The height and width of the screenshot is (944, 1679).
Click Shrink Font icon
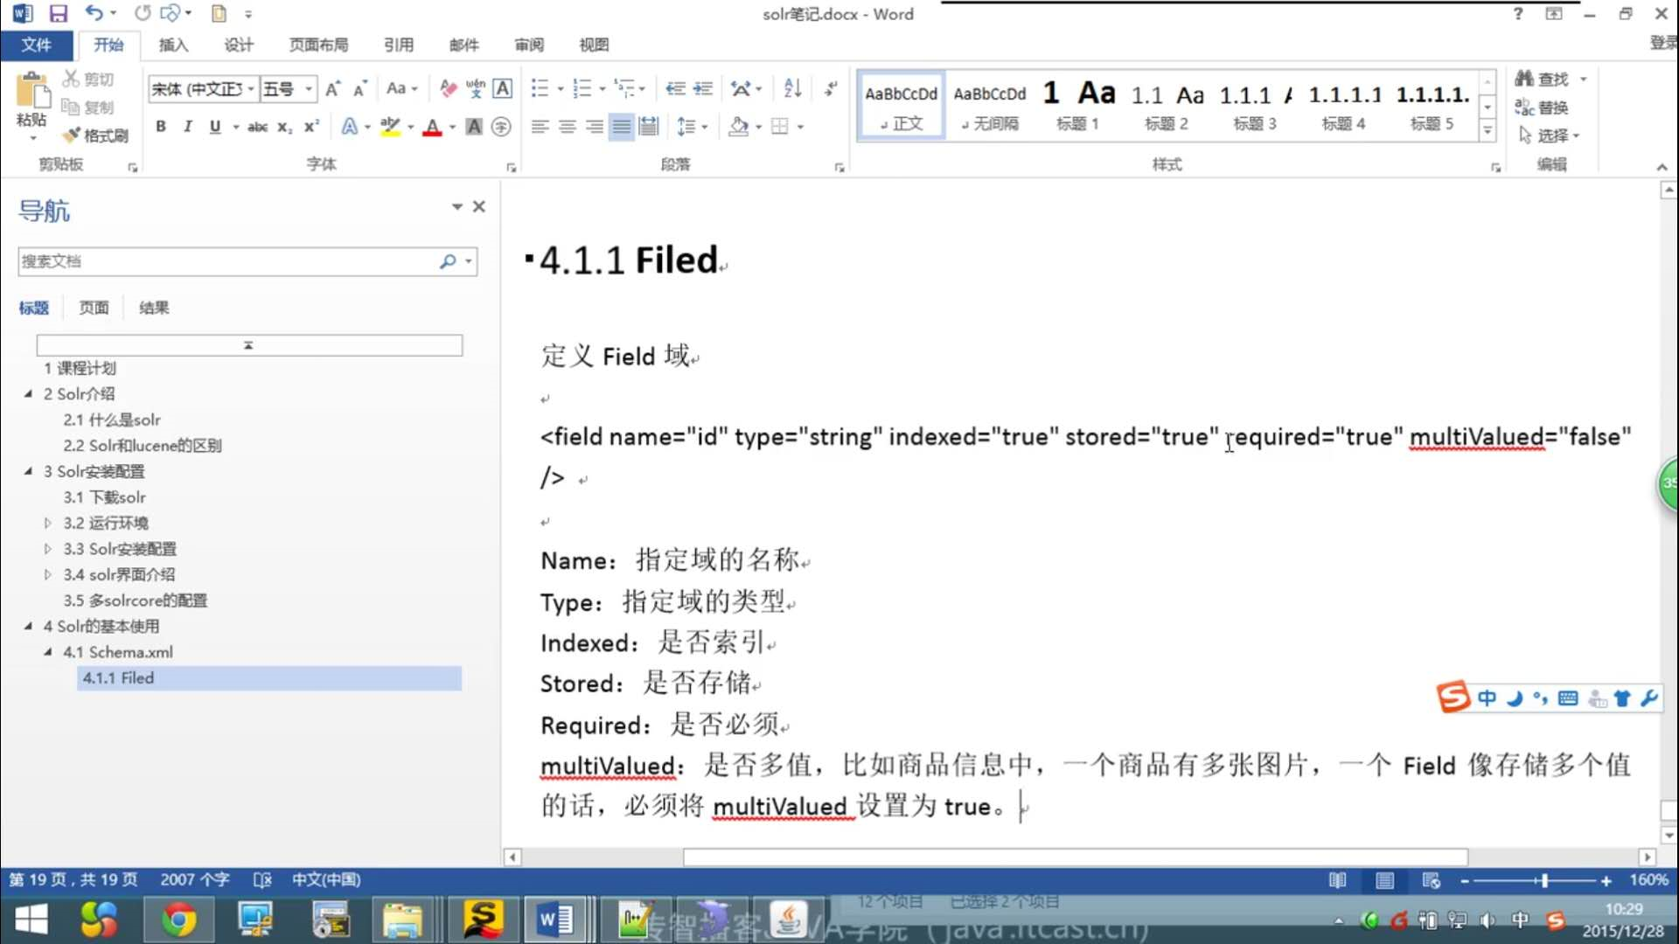click(x=359, y=88)
